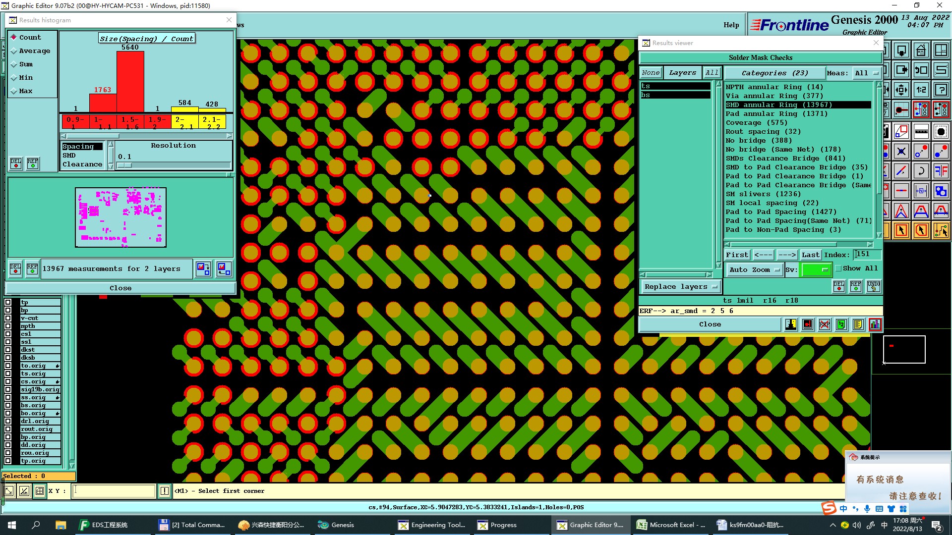
Task: Open the results histogram icon
Action: click(875, 324)
